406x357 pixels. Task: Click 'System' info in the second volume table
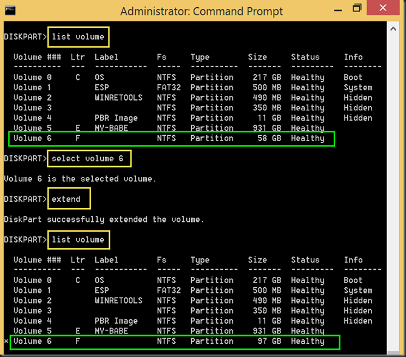pos(358,291)
